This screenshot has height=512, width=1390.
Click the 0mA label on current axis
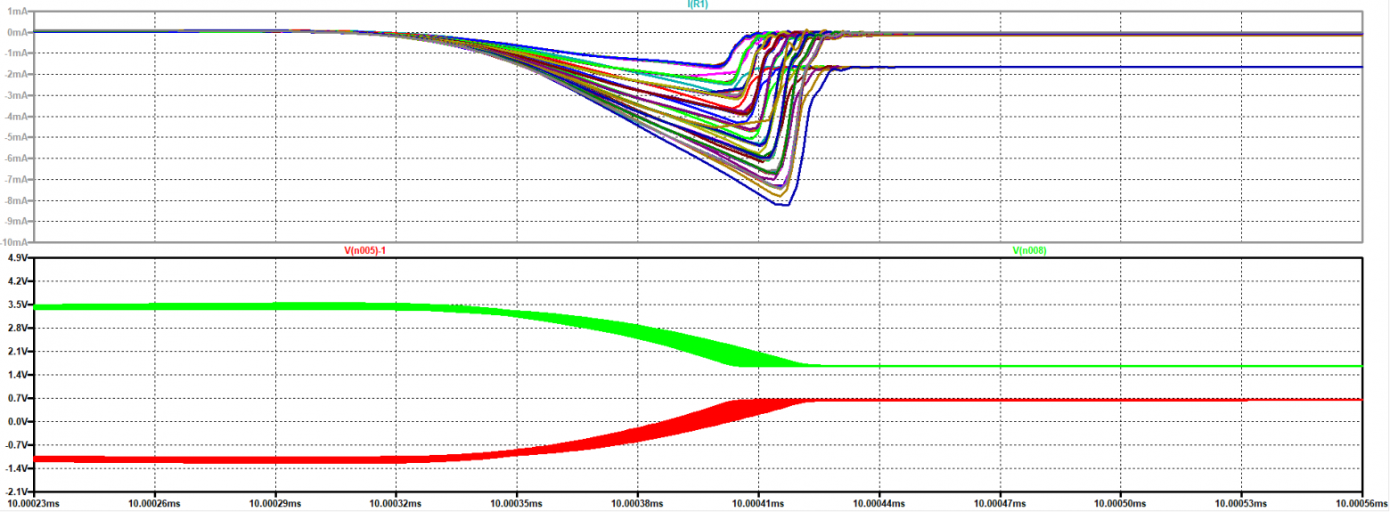click(x=18, y=32)
